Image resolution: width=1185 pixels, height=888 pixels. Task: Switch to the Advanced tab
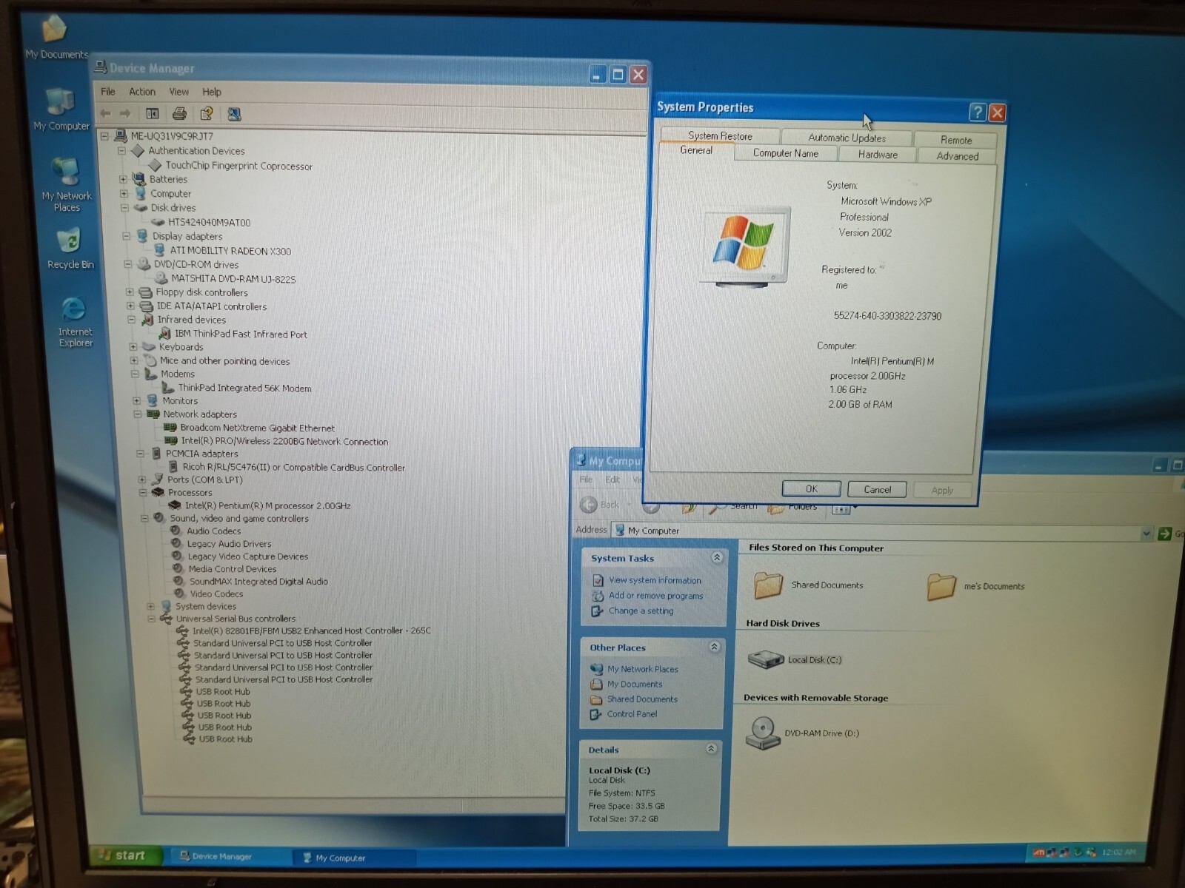957,156
